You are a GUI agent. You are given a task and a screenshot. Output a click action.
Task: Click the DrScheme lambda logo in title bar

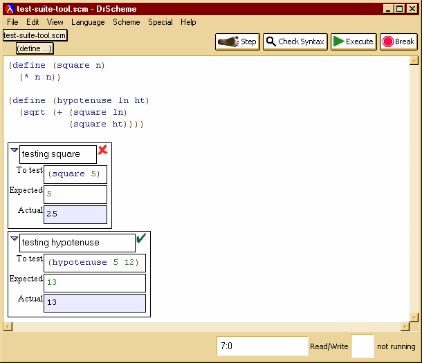pos(10,9)
